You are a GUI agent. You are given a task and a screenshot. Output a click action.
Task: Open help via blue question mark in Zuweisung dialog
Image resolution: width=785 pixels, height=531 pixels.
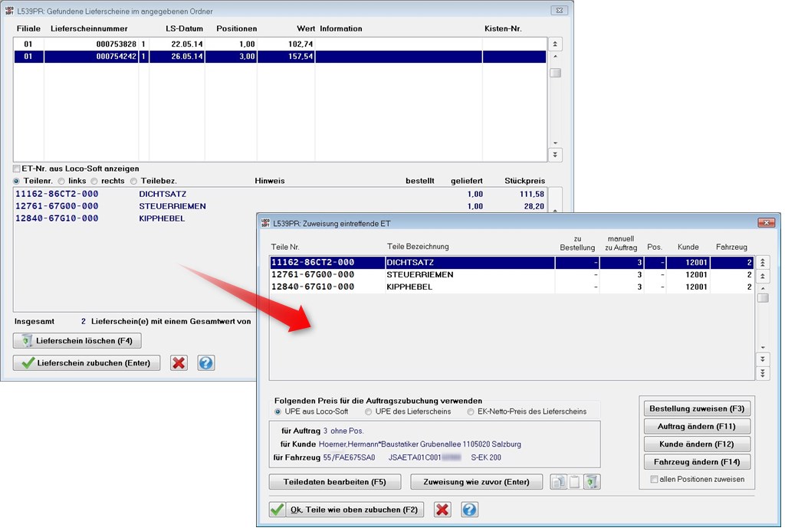pos(469,510)
